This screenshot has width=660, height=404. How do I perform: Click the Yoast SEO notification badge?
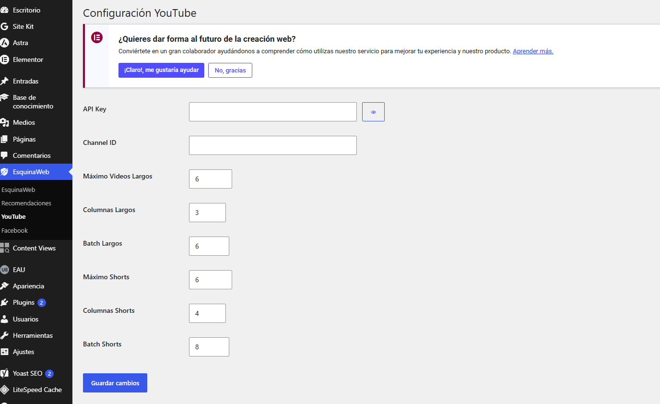click(x=49, y=373)
